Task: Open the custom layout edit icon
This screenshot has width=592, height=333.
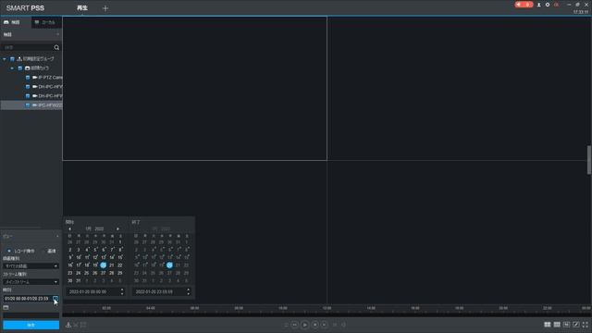Action: (x=575, y=325)
